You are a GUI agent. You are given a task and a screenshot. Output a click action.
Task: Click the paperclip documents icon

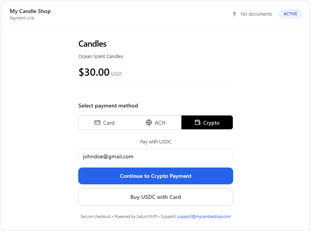click(x=234, y=14)
